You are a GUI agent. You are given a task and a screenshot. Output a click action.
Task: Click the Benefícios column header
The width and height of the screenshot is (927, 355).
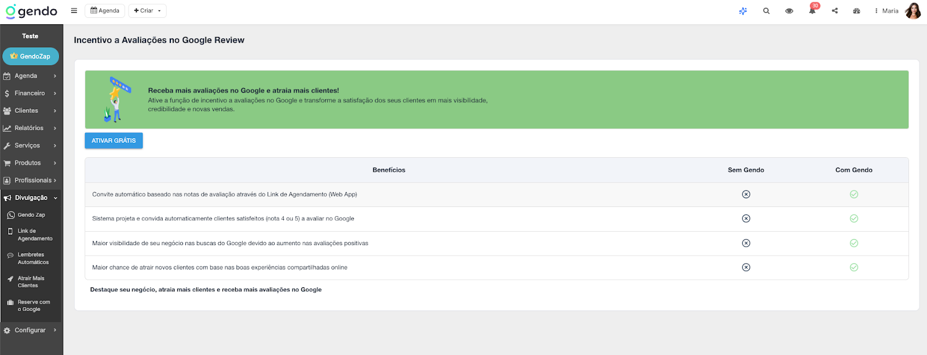coord(389,170)
